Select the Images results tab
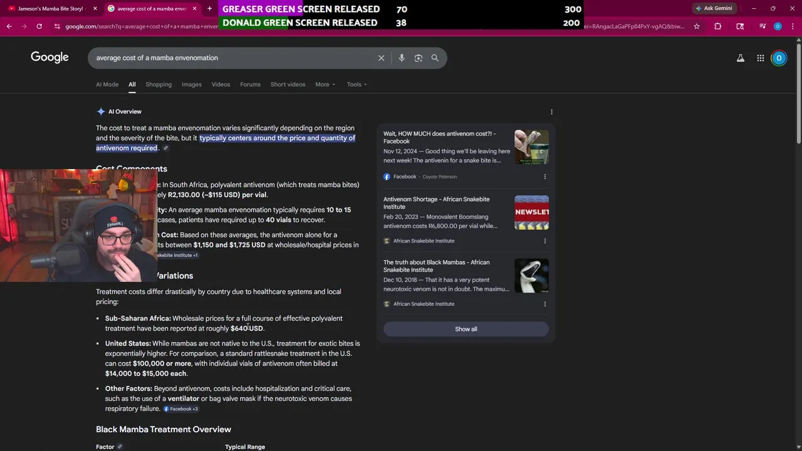Viewport: 802px width, 451px height. 192,84
